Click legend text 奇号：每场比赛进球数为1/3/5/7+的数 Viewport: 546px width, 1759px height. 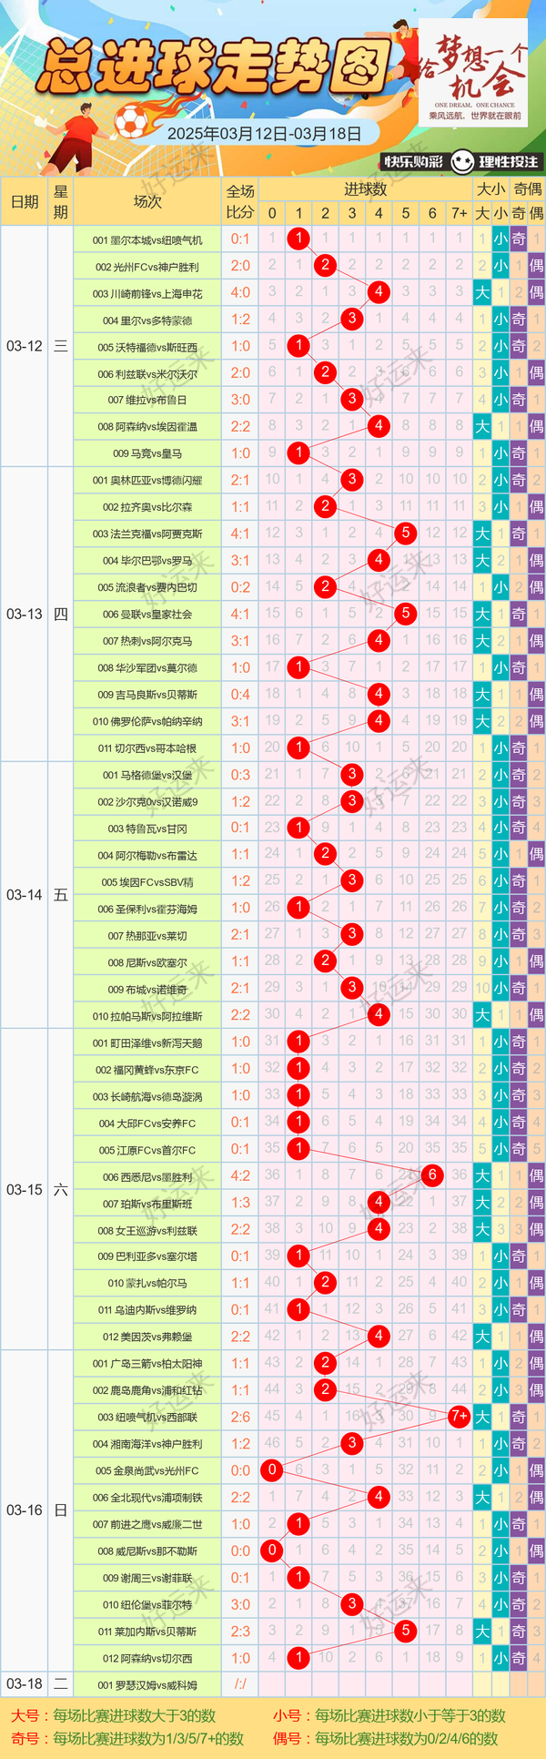click(x=127, y=1738)
